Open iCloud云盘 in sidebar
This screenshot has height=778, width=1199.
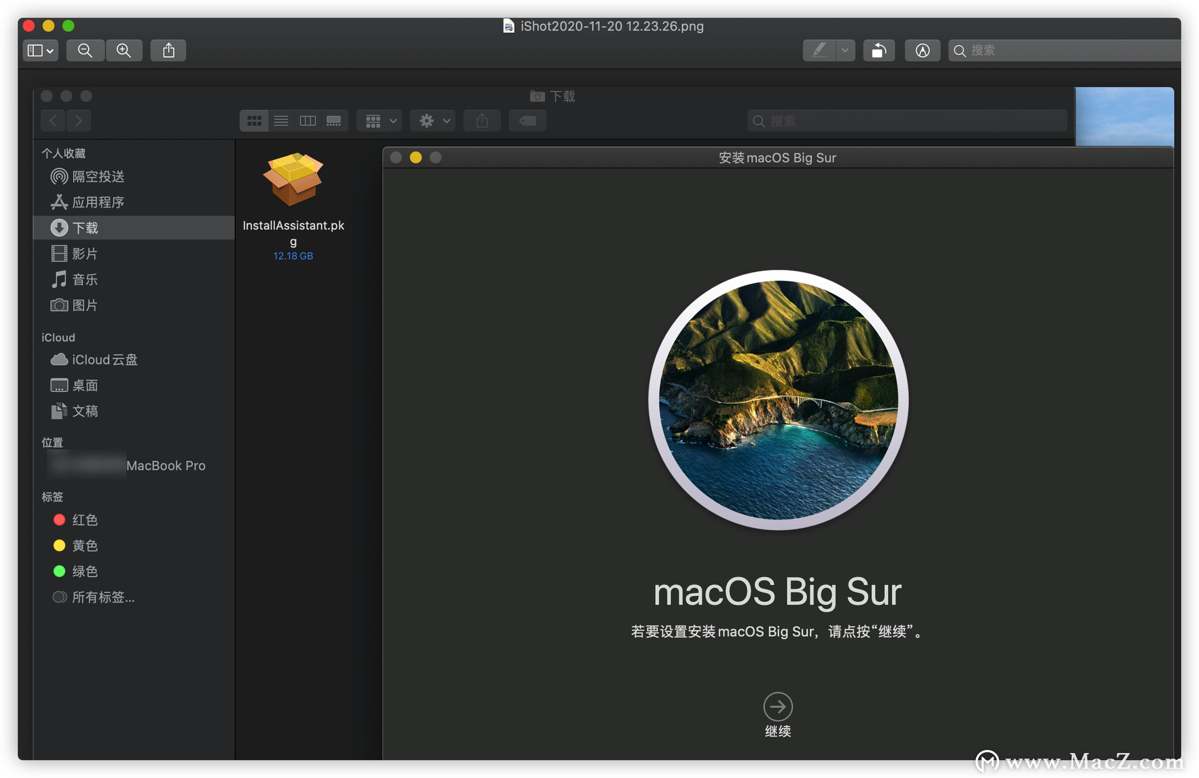pyautogui.click(x=134, y=360)
